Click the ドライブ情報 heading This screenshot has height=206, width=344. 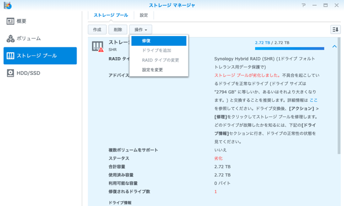coord(120,203)
